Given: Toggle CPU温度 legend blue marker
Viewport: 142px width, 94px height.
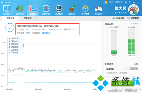Looking at the screenshot, I should coord(10,39).
